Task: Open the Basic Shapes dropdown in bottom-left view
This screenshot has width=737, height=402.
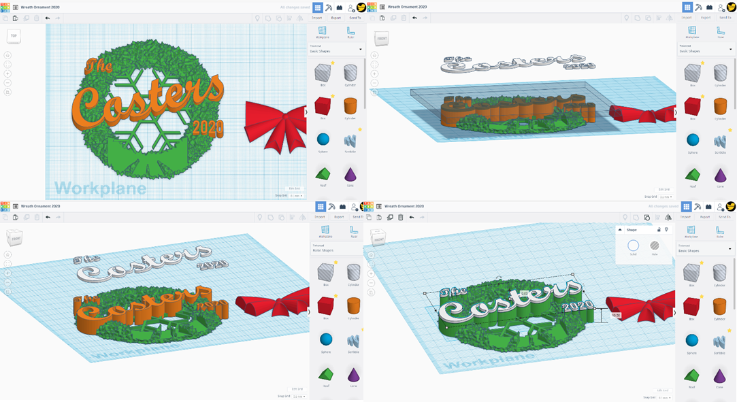Action: (337, 248)
